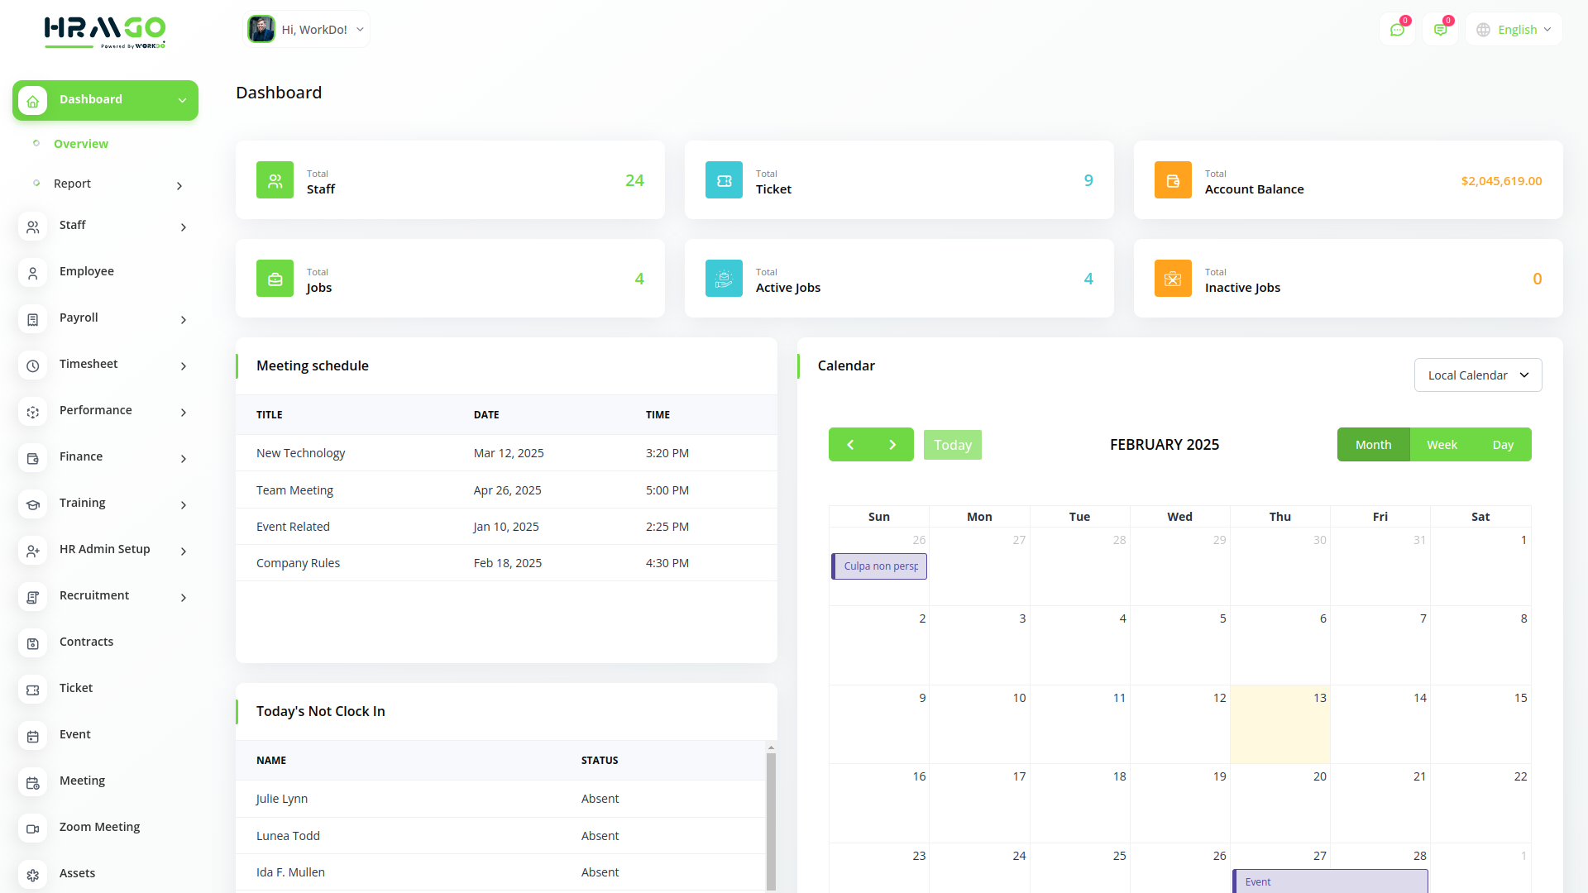The height and width of the screenshot is (893, 1588).
Task: Click the Timesheet clock icon
Action: (33, 365)
